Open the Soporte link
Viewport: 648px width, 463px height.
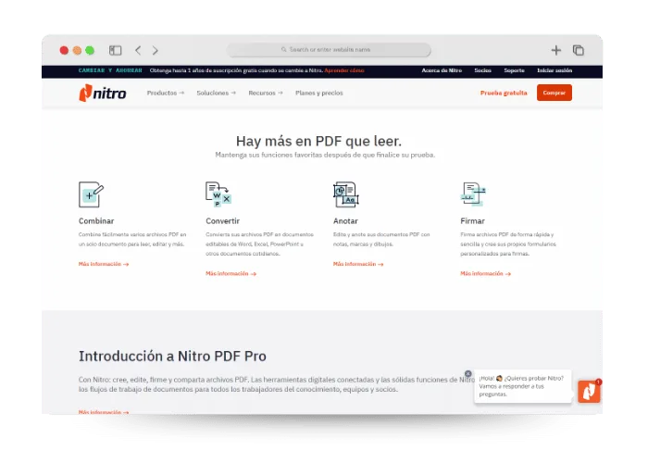[514, 70]
